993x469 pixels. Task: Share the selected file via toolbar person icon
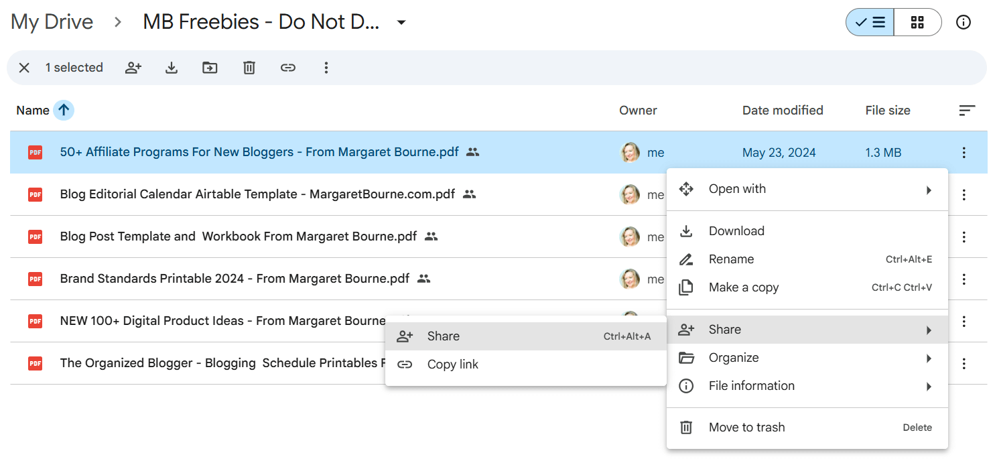[133, 68]
